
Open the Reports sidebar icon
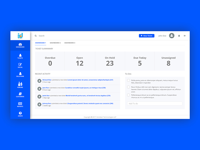20,103
